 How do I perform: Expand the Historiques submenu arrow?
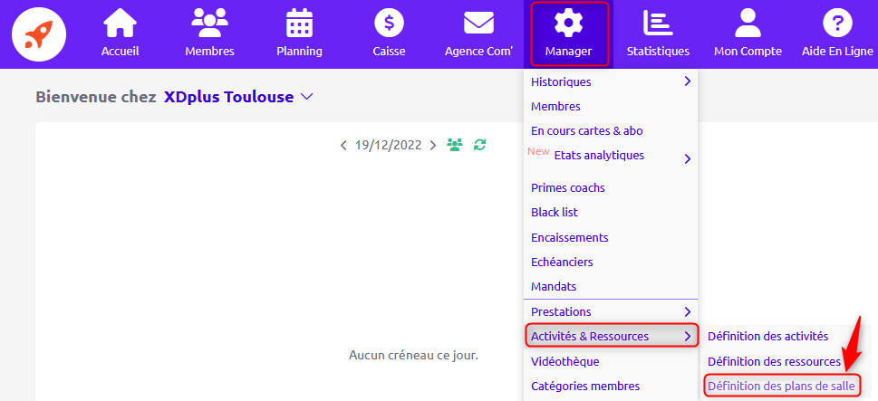click(687, 81)
